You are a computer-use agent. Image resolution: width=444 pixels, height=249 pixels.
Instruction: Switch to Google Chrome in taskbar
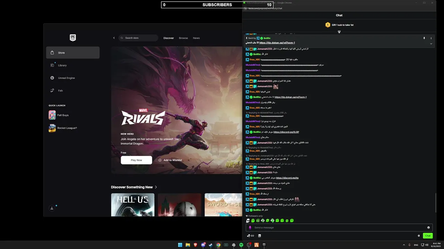218,245
